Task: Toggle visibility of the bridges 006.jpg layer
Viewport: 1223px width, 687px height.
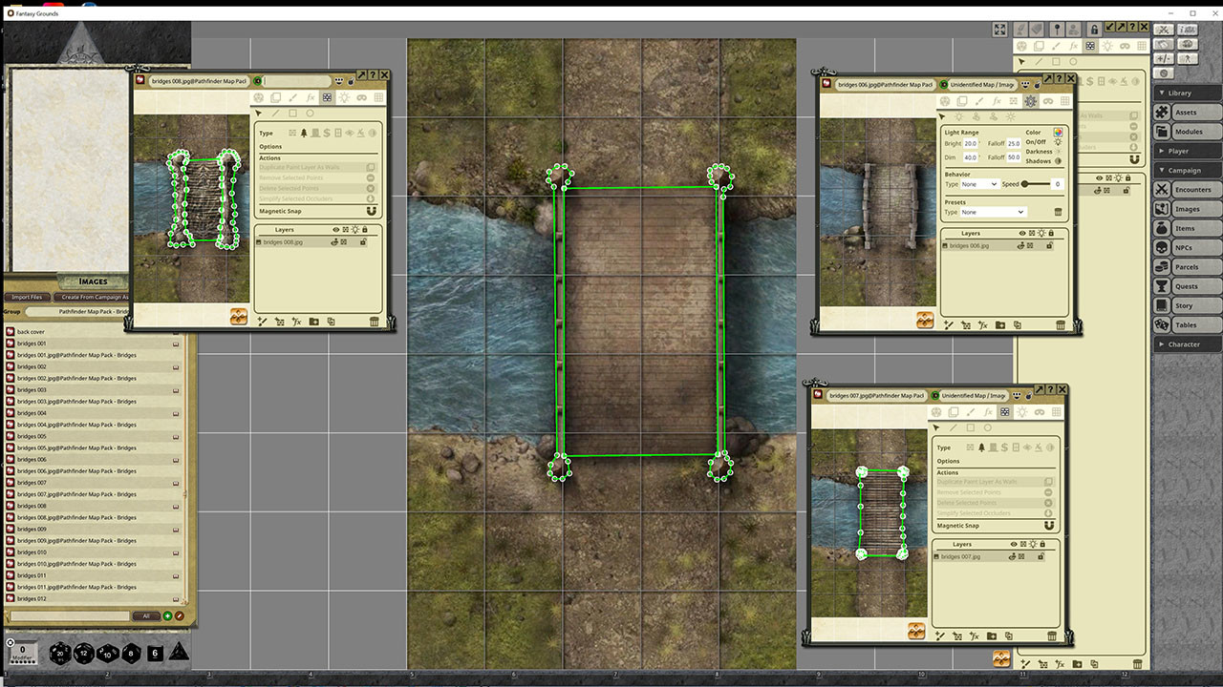Action: click(1021, 244)
